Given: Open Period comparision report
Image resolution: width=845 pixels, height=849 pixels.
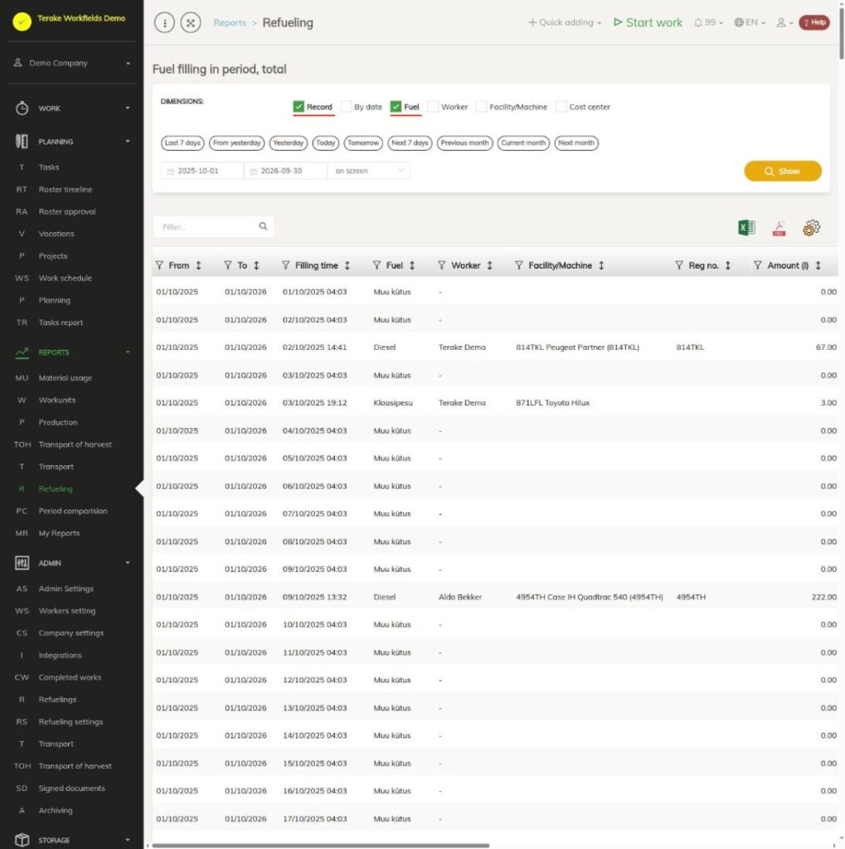Looking at the screenshot, I should 73,511.
